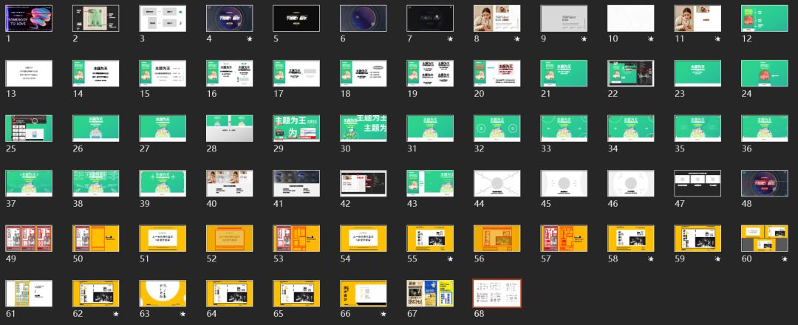Select slide 16 thumbnail

[x=230, y=73]
